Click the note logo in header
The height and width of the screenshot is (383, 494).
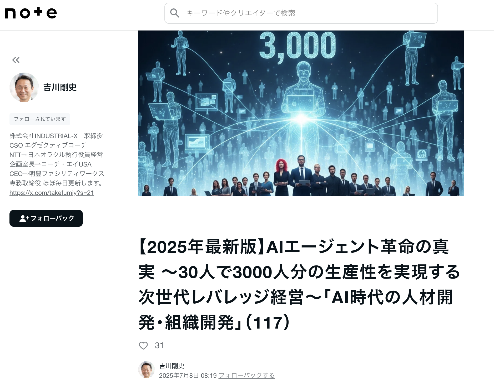click(x=31, y=13)
